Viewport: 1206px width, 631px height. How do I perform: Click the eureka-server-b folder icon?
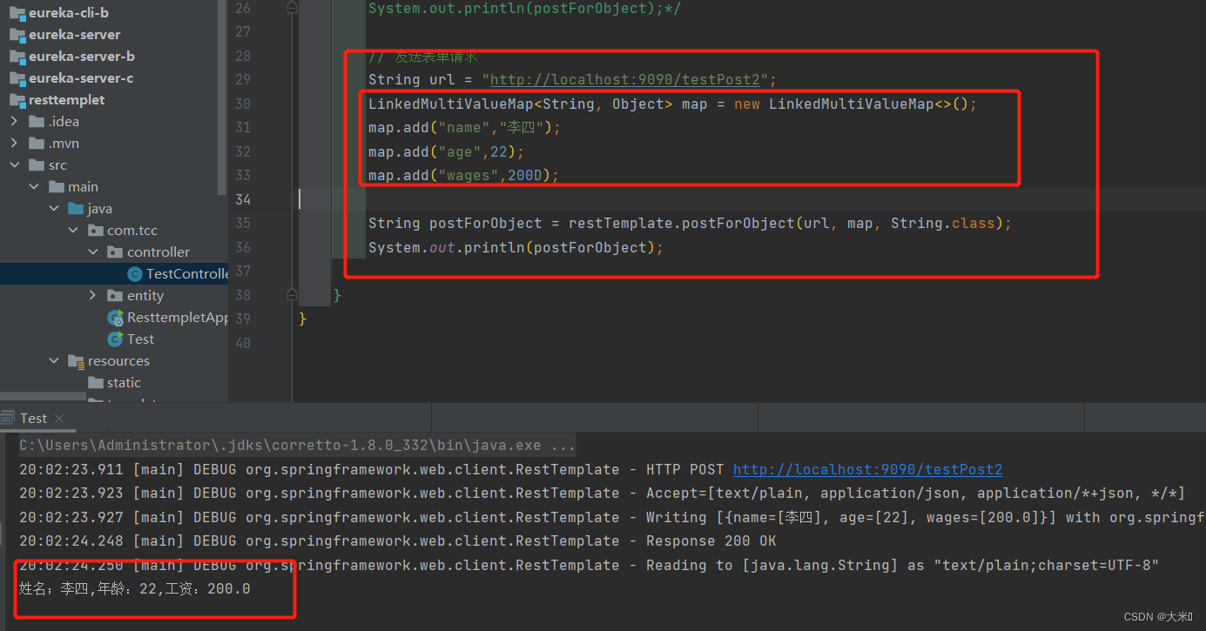tap(17, 57)
